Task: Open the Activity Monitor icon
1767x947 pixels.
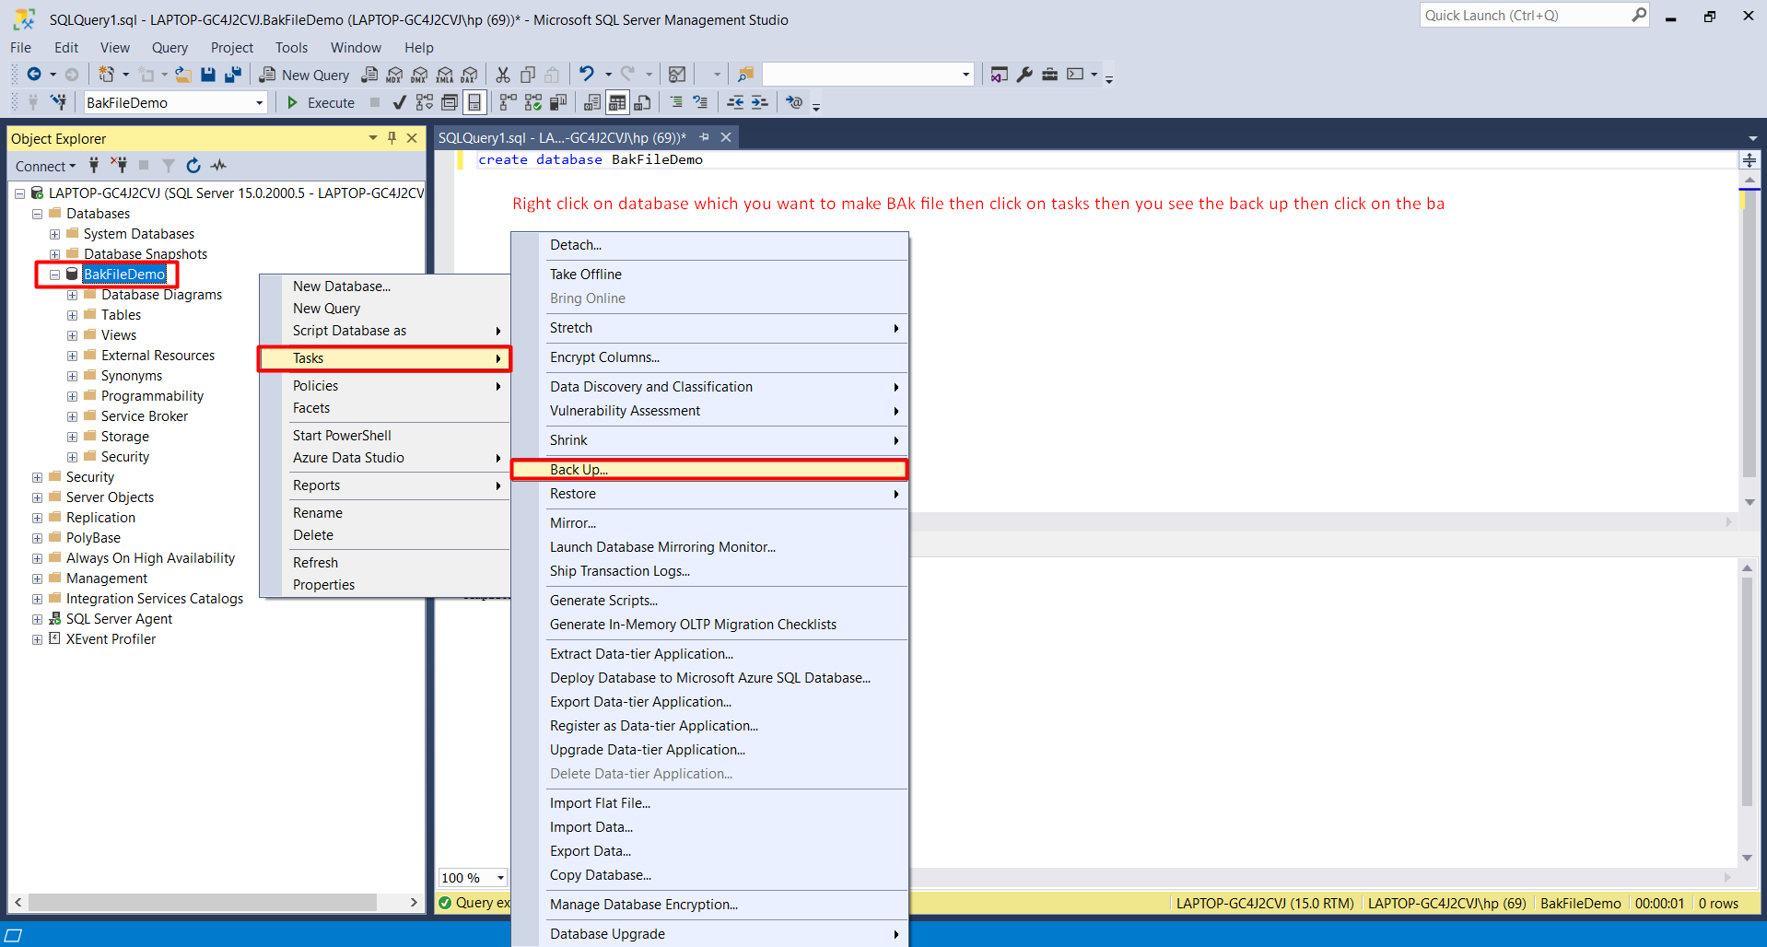Action: (x=677, y=75)
